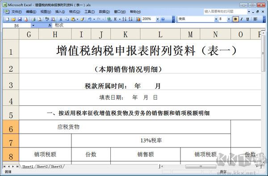Show more Formatting toolbar options
Image resolution: width=268 pixels, height=176 pixels.
(x=264, y=19)
